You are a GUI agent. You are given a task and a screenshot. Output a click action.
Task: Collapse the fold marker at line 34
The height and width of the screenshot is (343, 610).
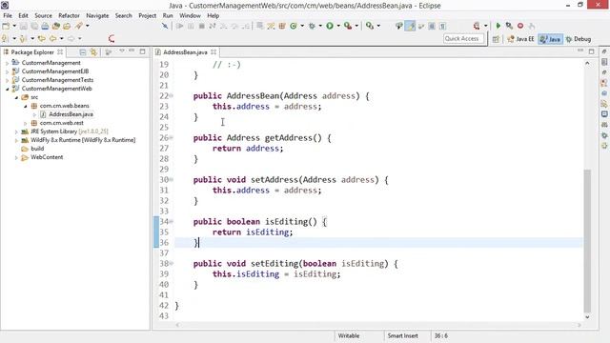point(172,222)
